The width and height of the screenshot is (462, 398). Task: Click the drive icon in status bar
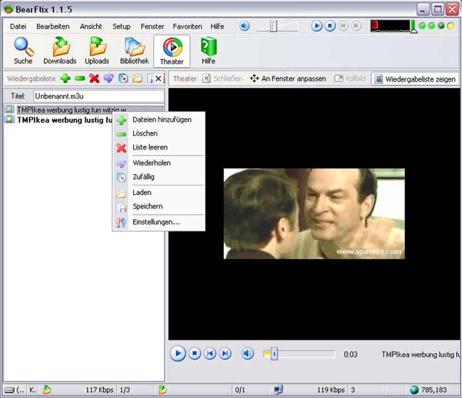[x=10, y=390]
